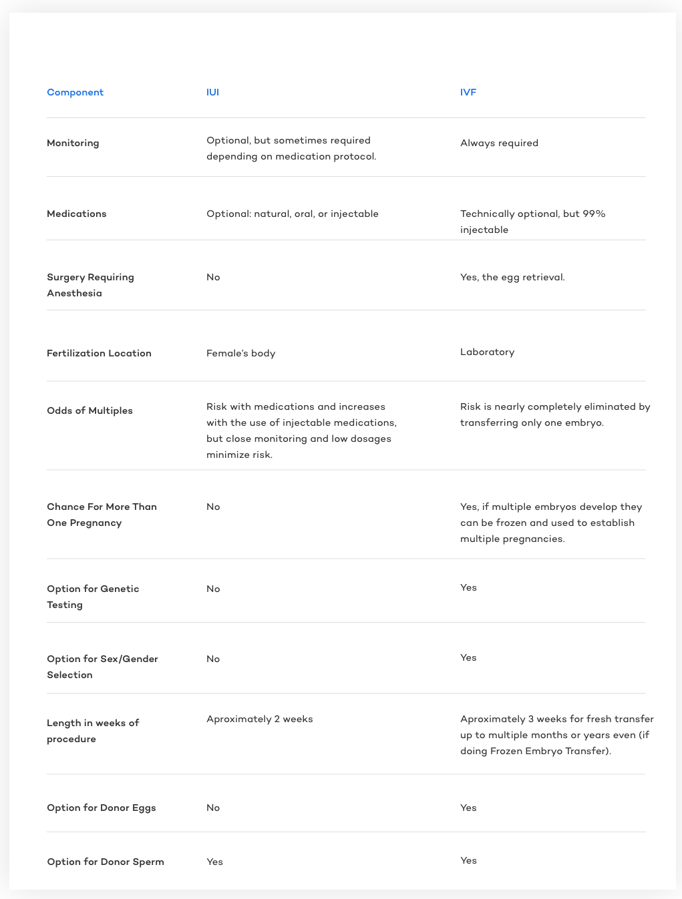Viewport: 682px width, 899px height.
Task: Select the 'Female's body' cell
Action: [240, 353]
